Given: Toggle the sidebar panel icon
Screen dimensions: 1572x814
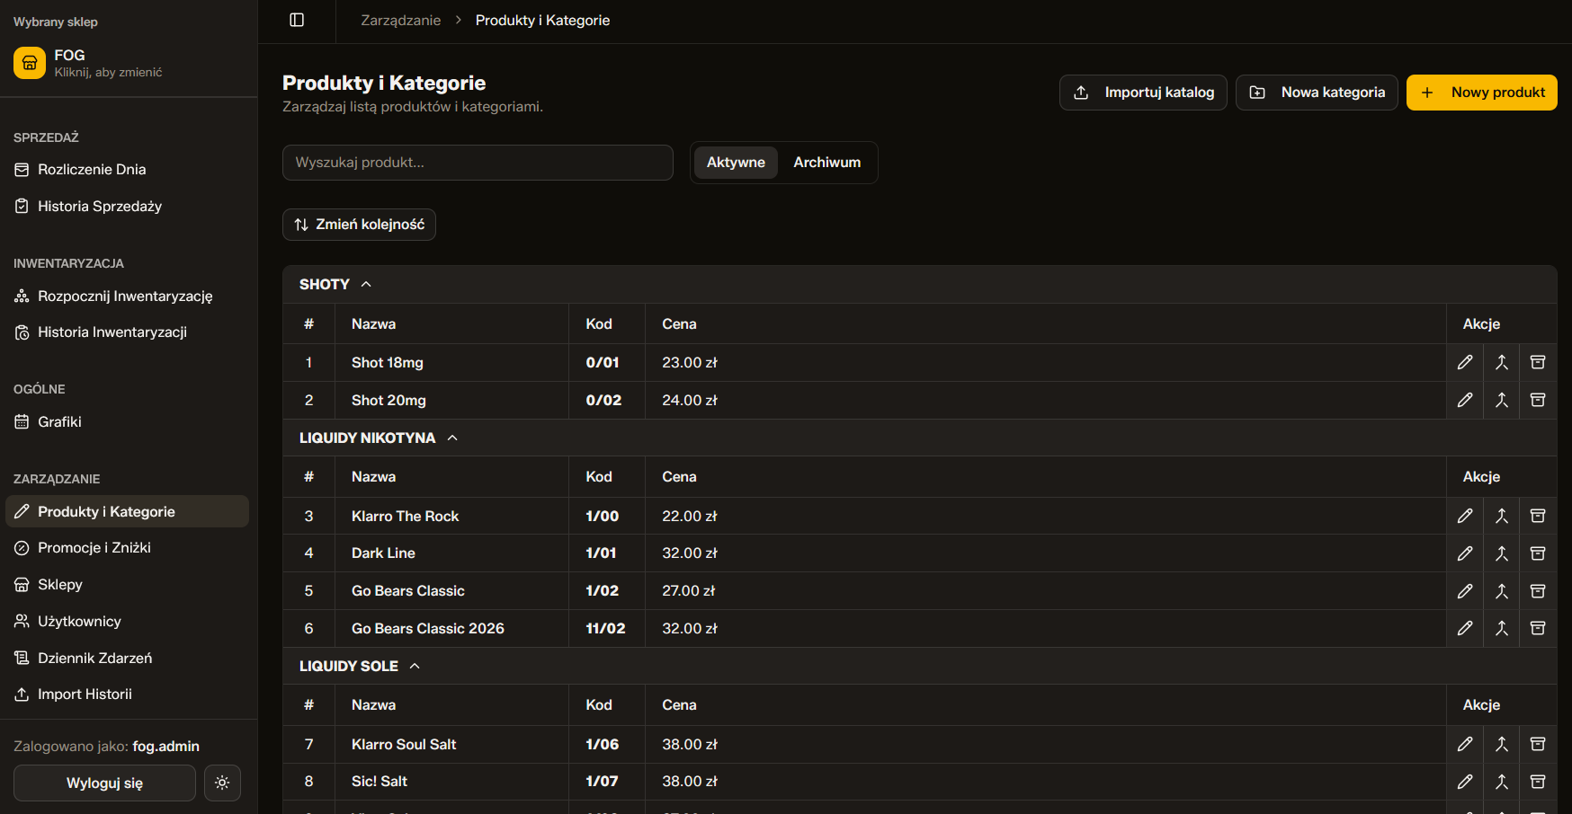Looking at the screenshot, I should [x=297, y=20].
